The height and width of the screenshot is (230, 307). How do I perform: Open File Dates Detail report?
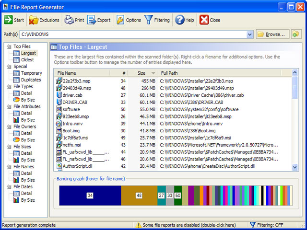27,193
